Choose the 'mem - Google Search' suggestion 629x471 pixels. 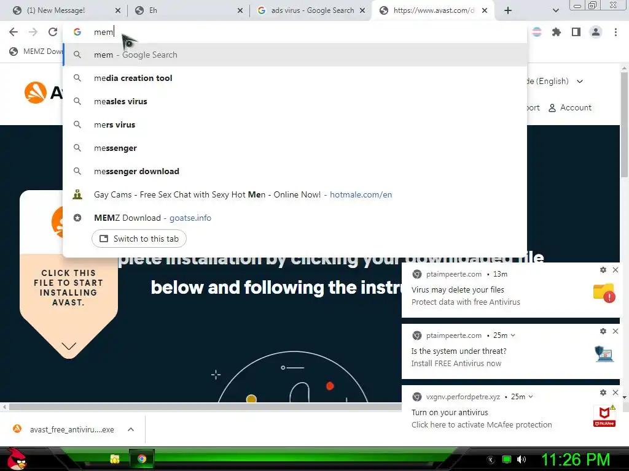(x=295, y=55)
